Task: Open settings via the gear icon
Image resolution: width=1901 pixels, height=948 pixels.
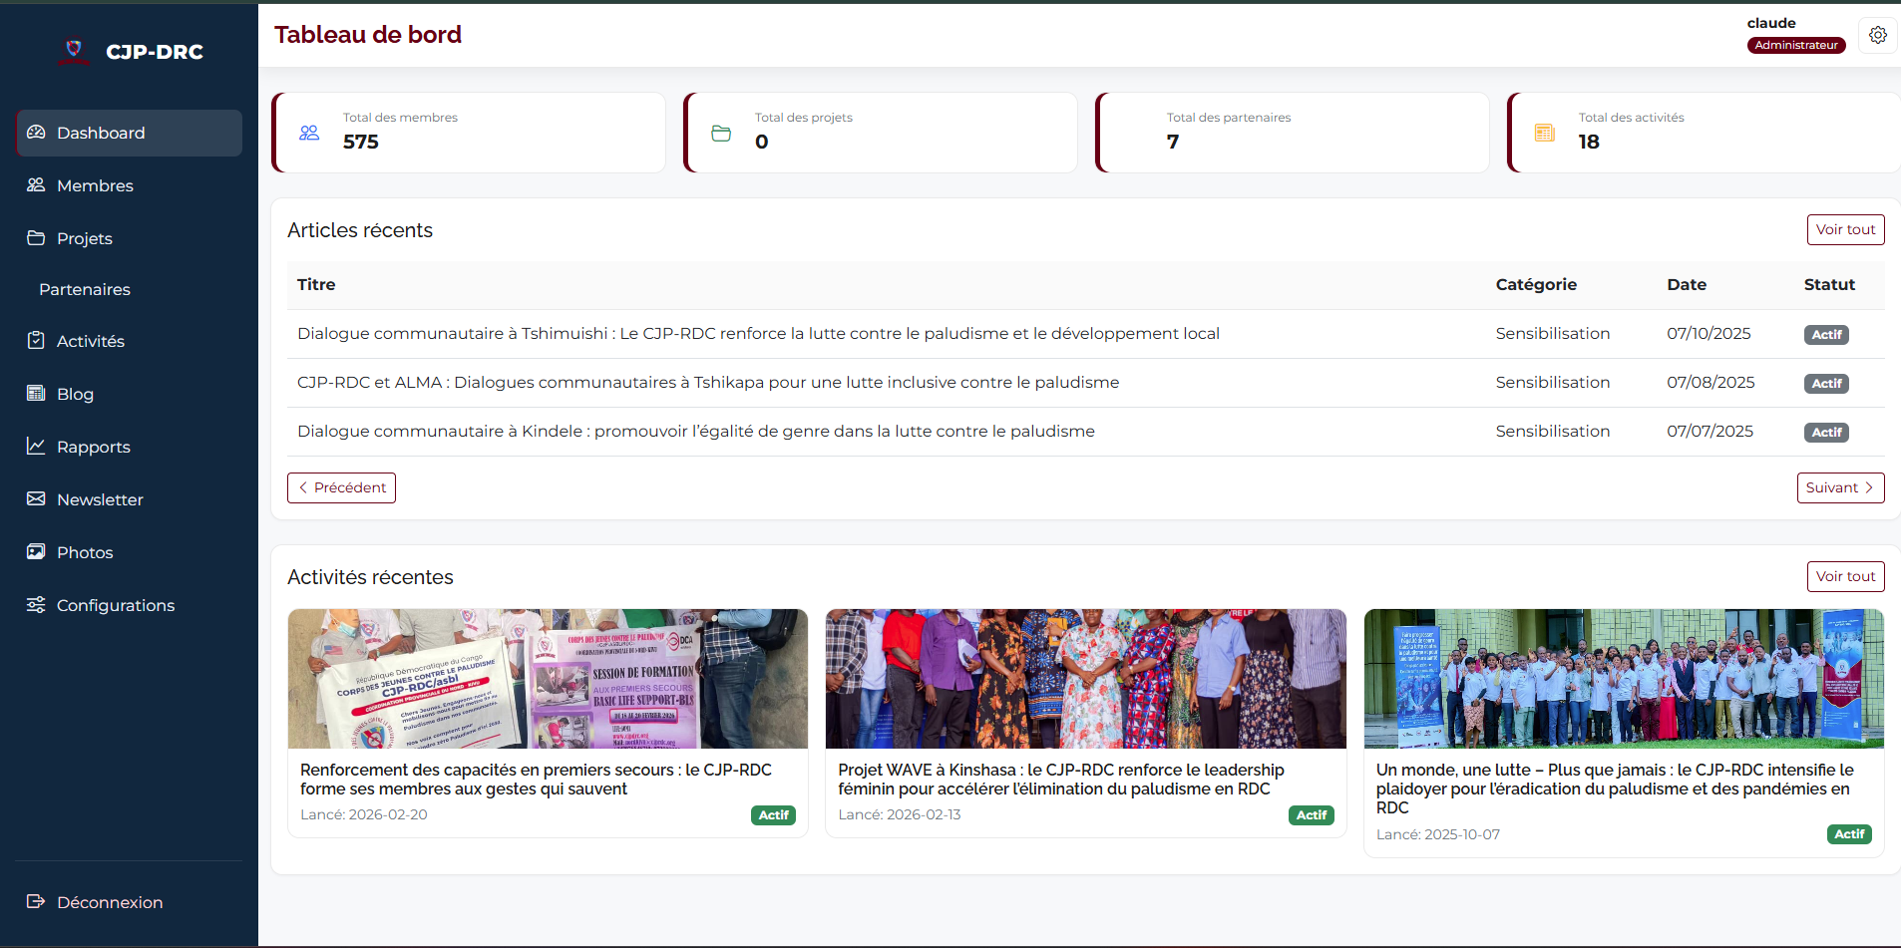Action: [1878, 35]
